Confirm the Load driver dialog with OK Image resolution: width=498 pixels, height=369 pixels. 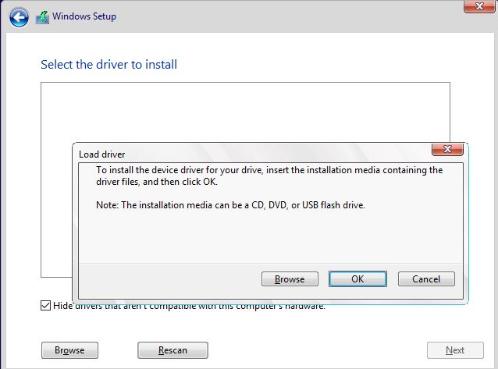(x=357, y=279)
